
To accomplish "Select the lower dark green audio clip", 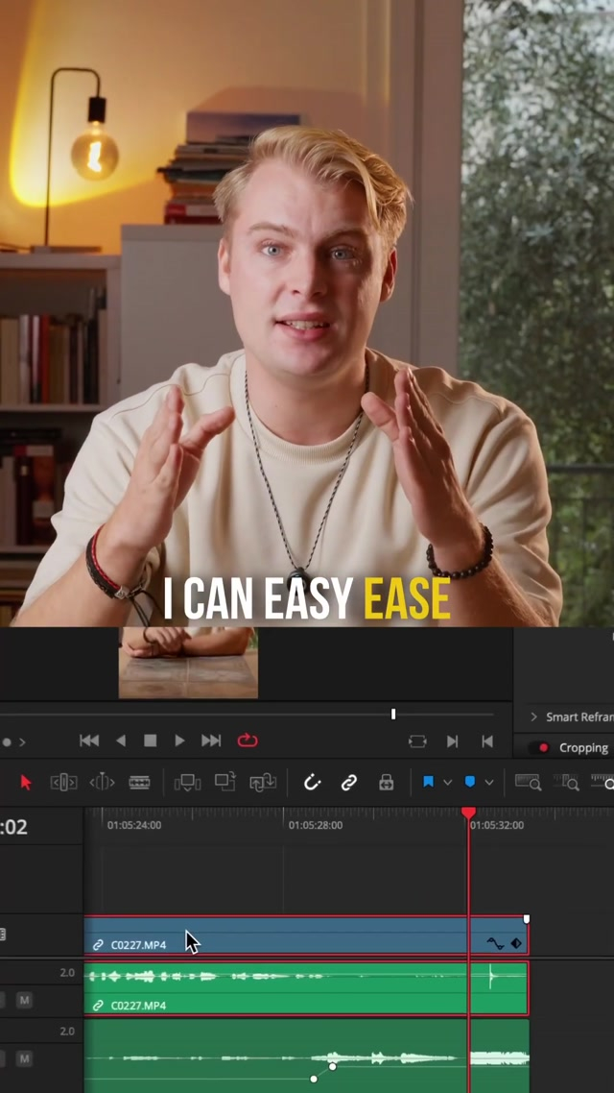I will [x=306, y=1057].
